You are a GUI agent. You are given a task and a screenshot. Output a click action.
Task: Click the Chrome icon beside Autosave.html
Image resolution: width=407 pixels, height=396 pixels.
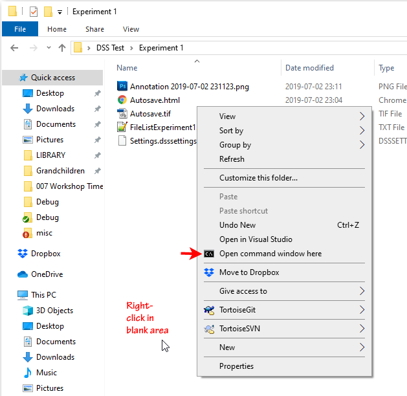tap(122, 100)
